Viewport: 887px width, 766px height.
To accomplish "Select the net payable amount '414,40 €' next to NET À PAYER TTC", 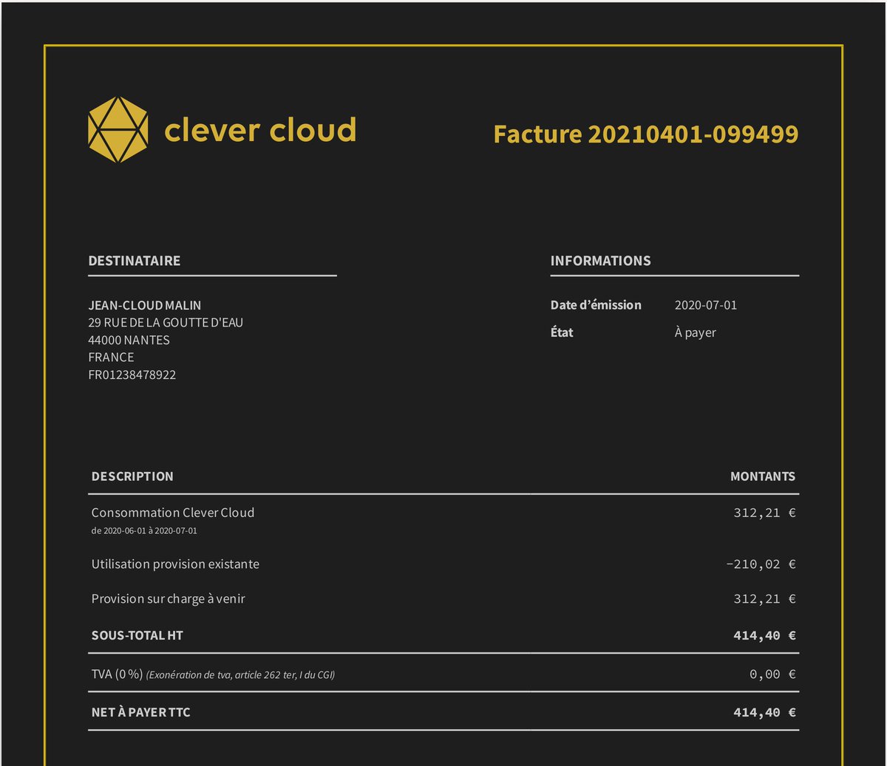I will (765, 713).
